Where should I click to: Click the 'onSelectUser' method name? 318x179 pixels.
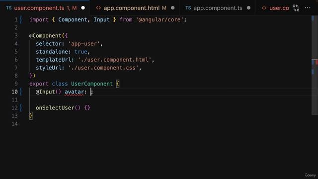(55, 108)
